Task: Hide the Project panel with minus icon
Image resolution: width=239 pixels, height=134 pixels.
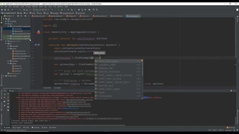Action: [28, 16]
